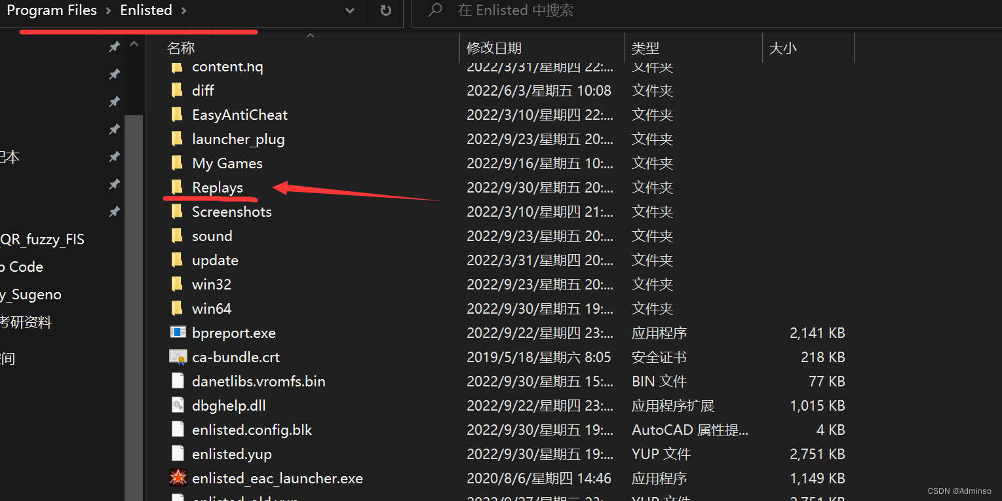1002x501 pixels.
Task: Click the BIN 文件 type cell
Action: (659, 381)
